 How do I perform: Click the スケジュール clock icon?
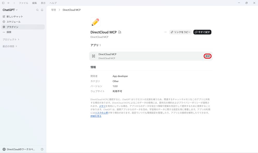[x=4, y=22]
